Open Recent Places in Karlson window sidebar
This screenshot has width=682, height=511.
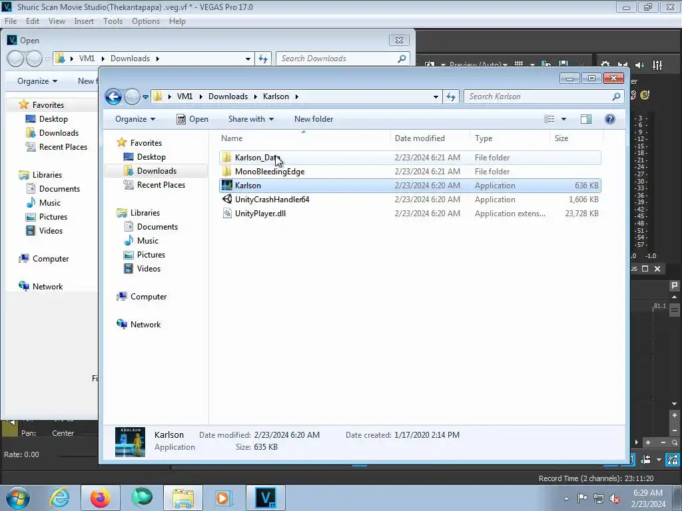161,185
